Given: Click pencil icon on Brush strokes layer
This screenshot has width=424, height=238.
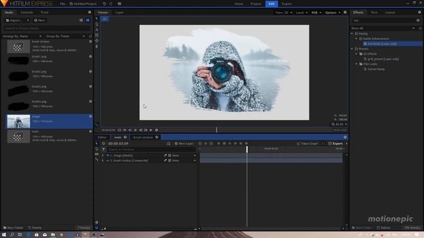Looking at the screenshot, I should (x=165, y=160).
